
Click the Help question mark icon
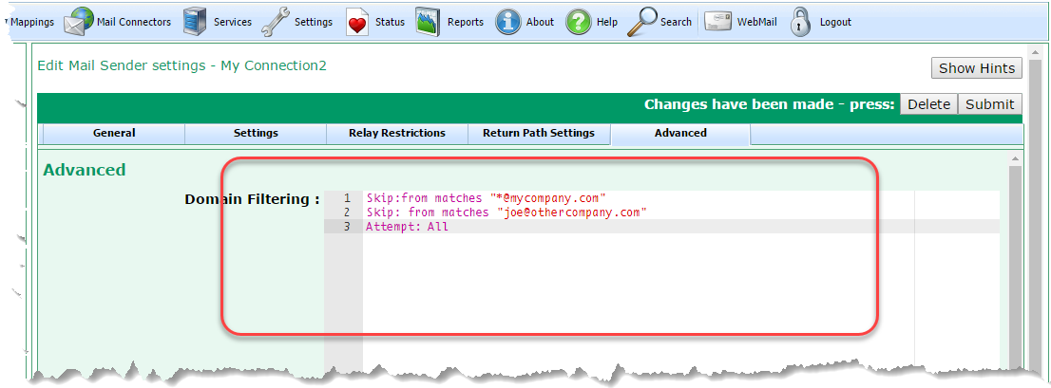579,22
